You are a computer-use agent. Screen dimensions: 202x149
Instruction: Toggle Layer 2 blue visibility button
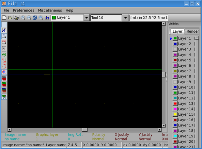point(175,44)
